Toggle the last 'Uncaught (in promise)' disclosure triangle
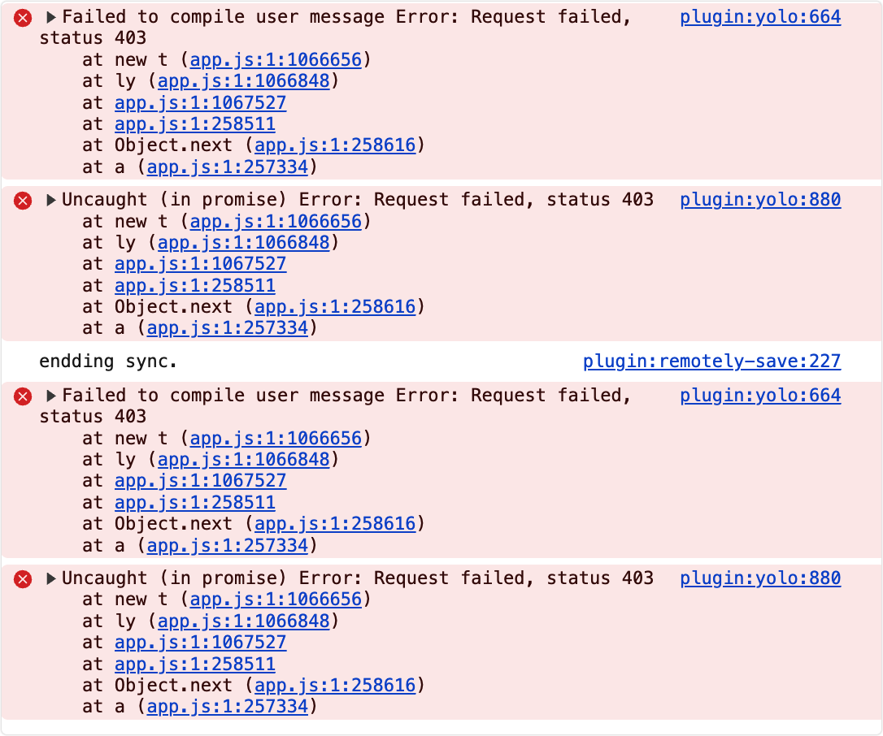This screenshot has width=883, height=736. point(50,578)
